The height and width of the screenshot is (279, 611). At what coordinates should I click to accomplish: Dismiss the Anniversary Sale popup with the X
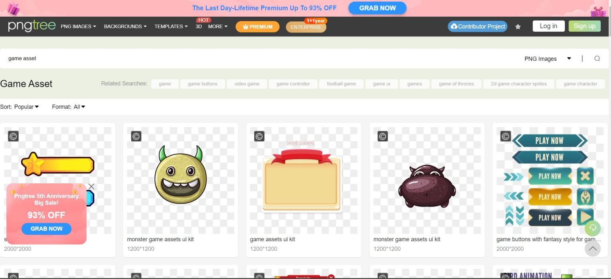tap(91, 186)
